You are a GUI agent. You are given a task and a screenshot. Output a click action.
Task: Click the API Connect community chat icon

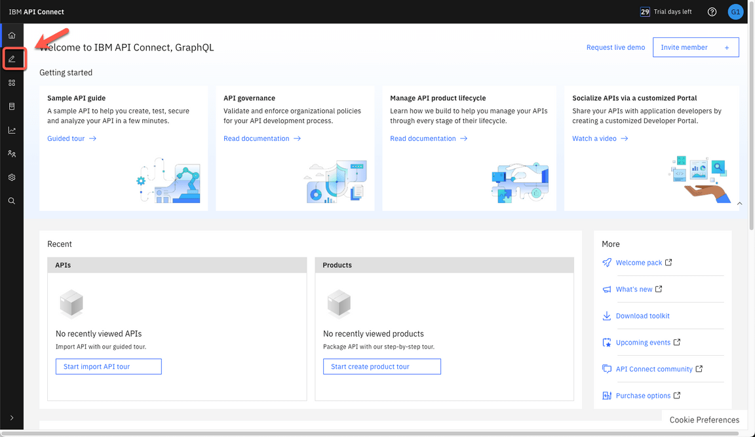coord(607,369)
